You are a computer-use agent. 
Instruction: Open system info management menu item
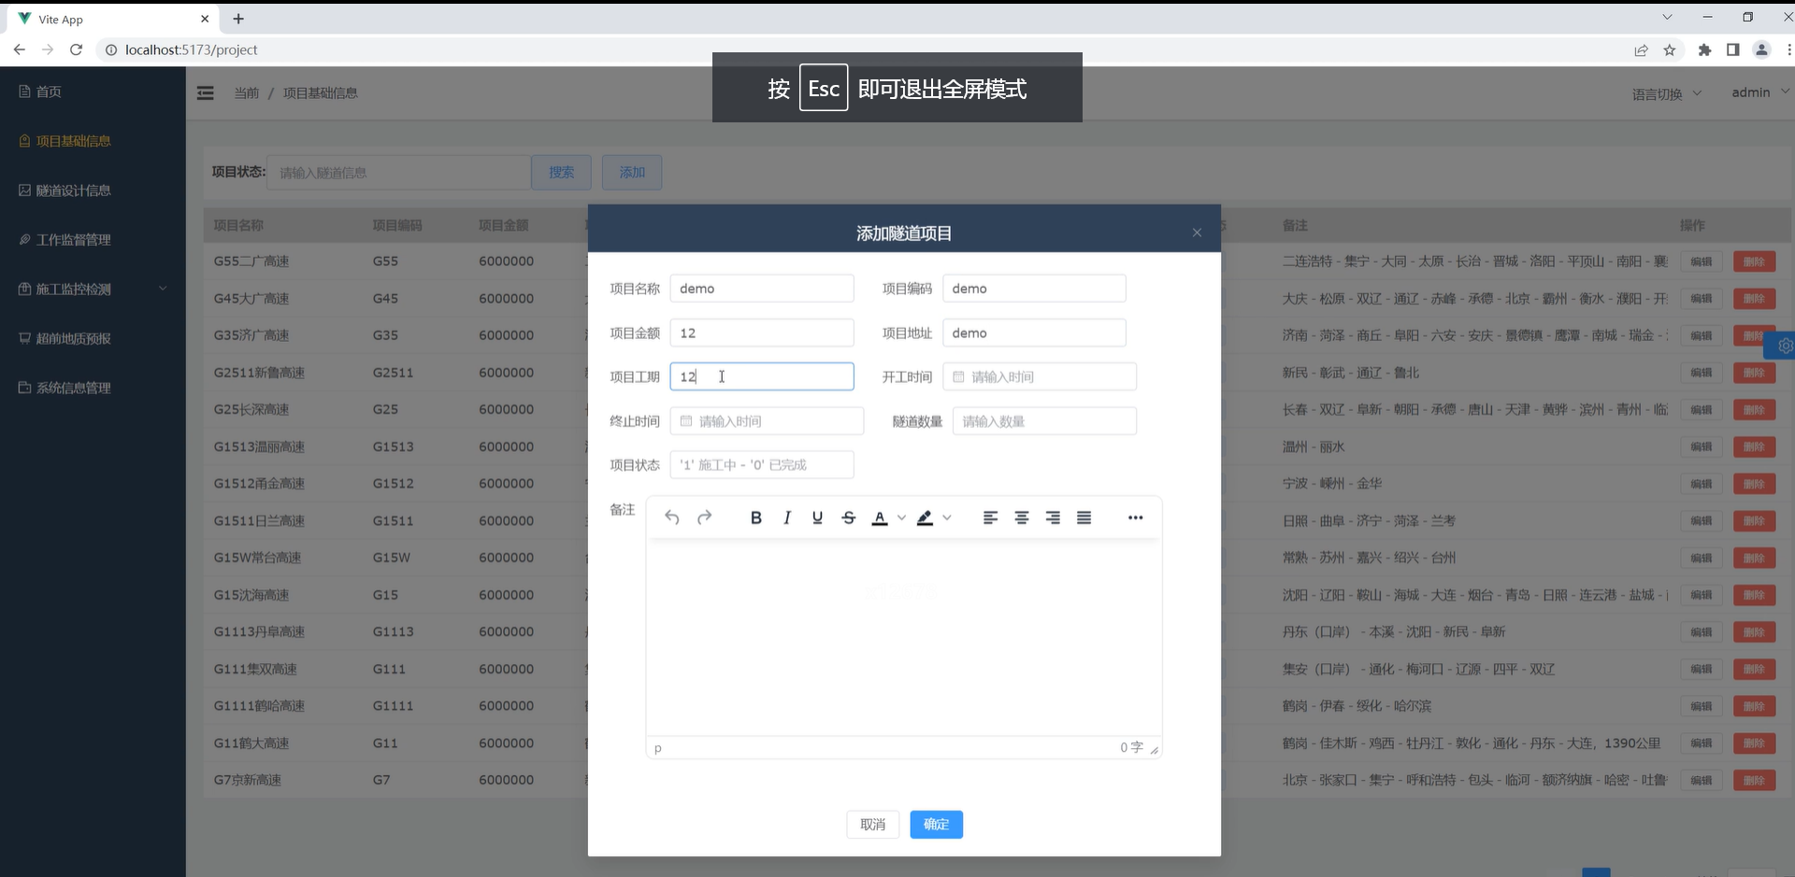pyautogui.click(x=93, y=388)
